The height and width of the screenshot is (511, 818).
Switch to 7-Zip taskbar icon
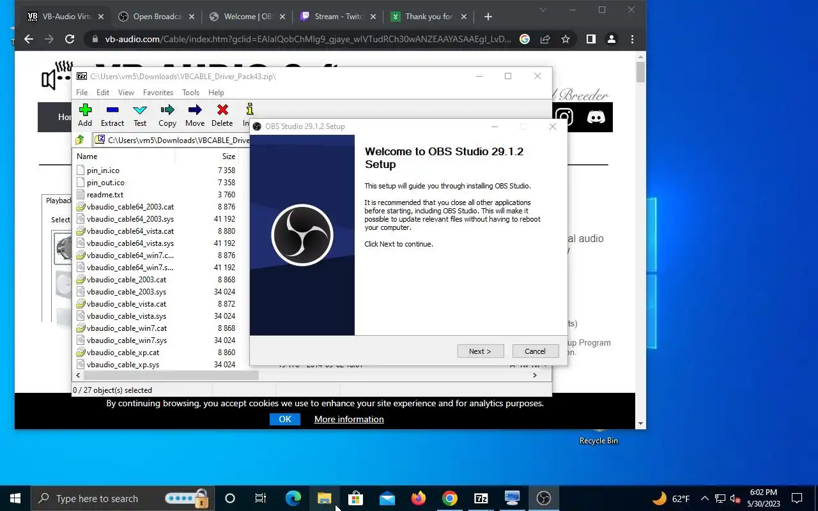[x=481, y=498]
